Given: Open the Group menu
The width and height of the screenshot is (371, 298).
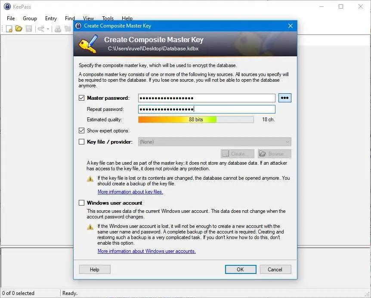Looking at the screenshot, I should pyautogui.click(x=30, y=18).
